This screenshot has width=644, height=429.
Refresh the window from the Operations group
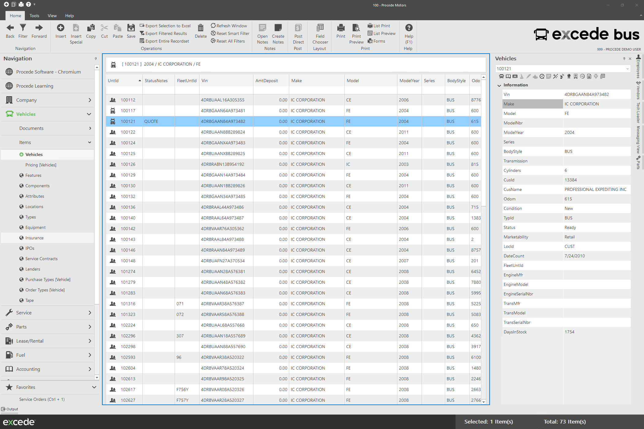[x=229, y=26]
